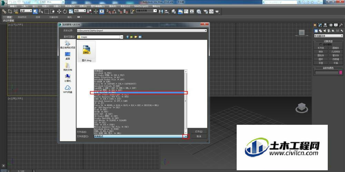The height and width of the screenshot is (172, 345).
Task: Click the 圆柱体 cylinder primitive button
Action: coord(321,55)
